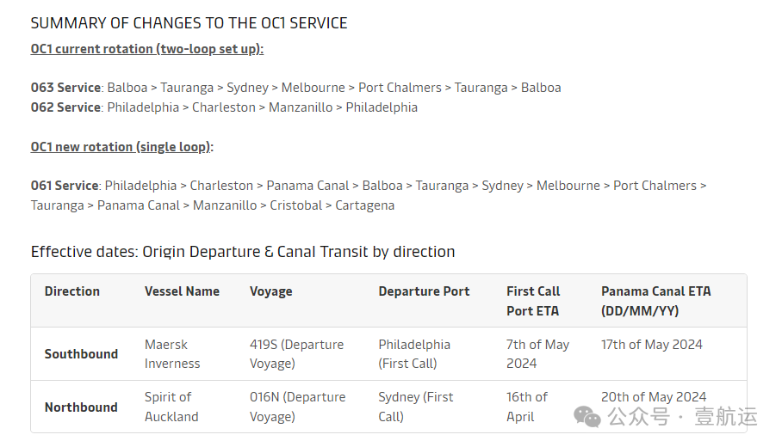Click the 'OC1 current rotation (two-loop set up)' heading
Image resolution: width=782 pixels, height=447 pixels.
[147, 49]
